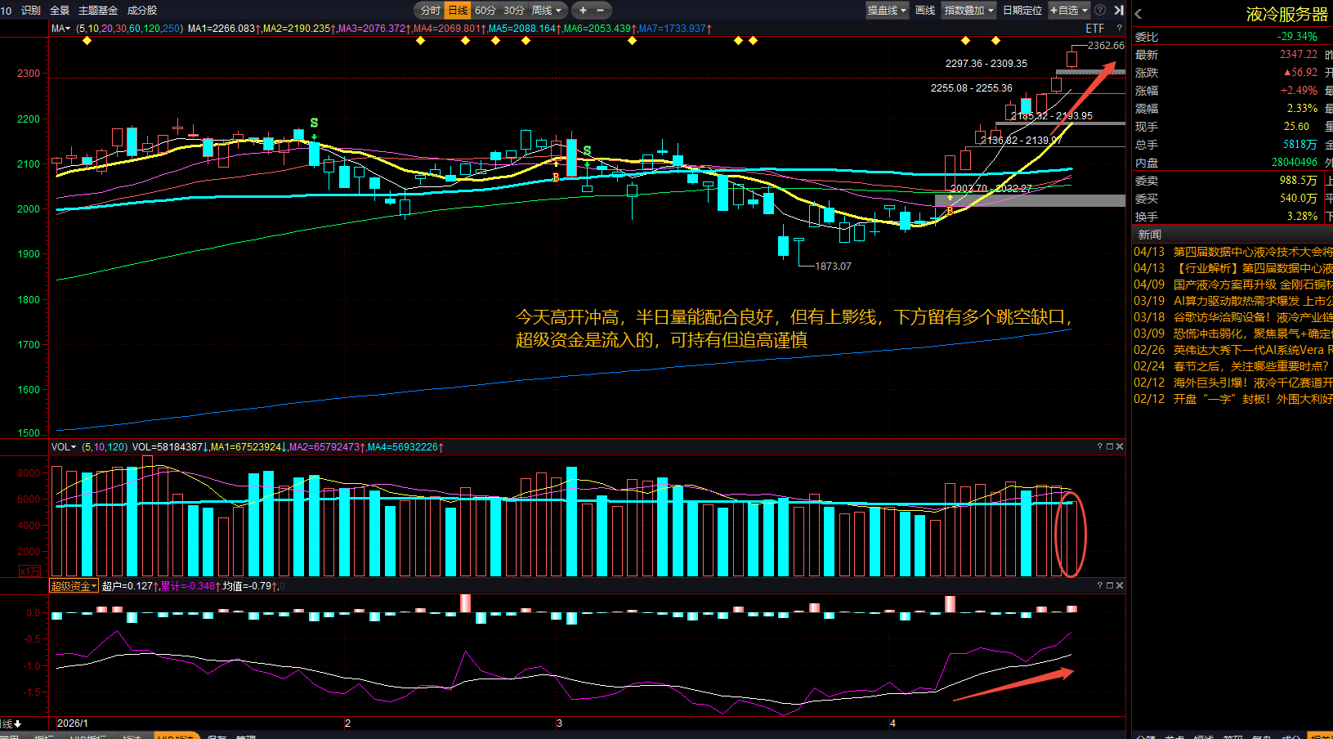Close the VOL indicator panel

[1120, 446]
